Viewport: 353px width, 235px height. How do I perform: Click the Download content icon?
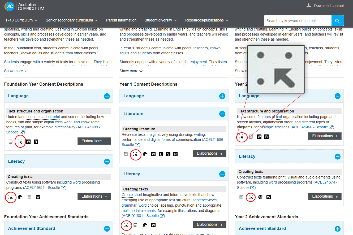(308, 6)
